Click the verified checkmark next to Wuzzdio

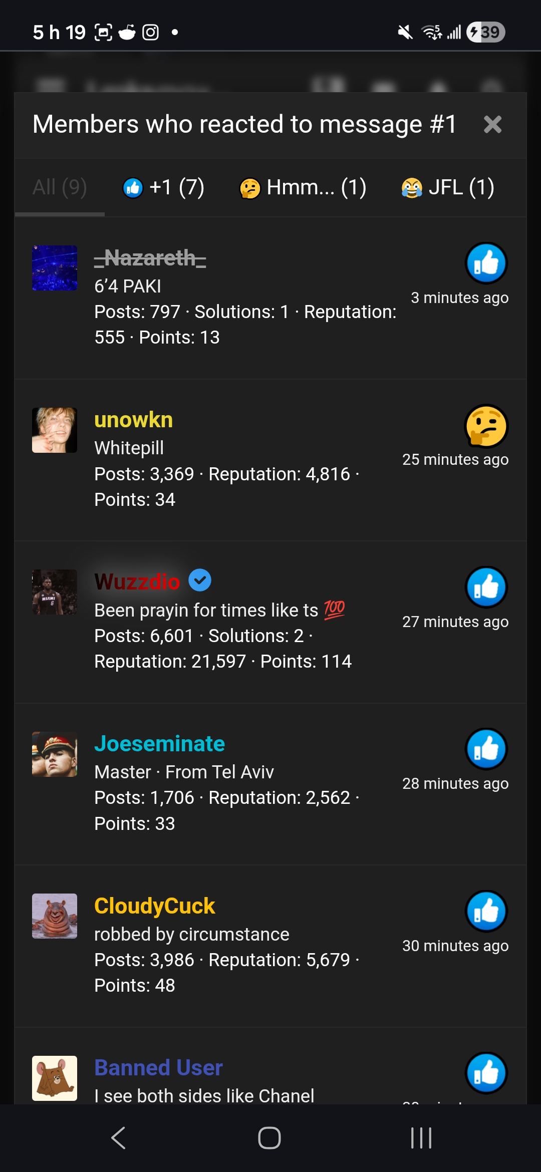coord(200,580)
